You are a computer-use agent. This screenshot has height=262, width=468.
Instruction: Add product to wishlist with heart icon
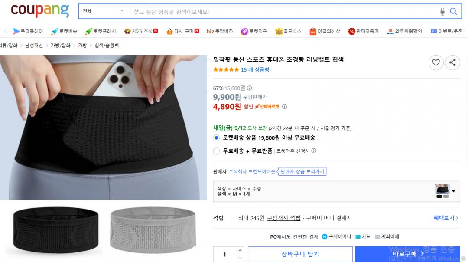point(436,62)
